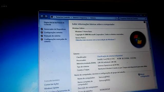Click the help icon above the scrollbar
The width and height of the screenshot is (164, 92).
pos(145,22)
